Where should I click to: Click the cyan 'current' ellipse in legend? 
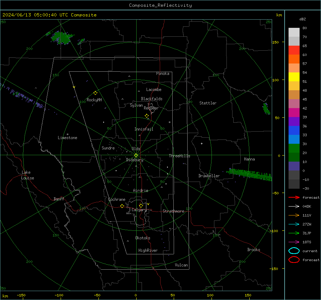(294, 251)
